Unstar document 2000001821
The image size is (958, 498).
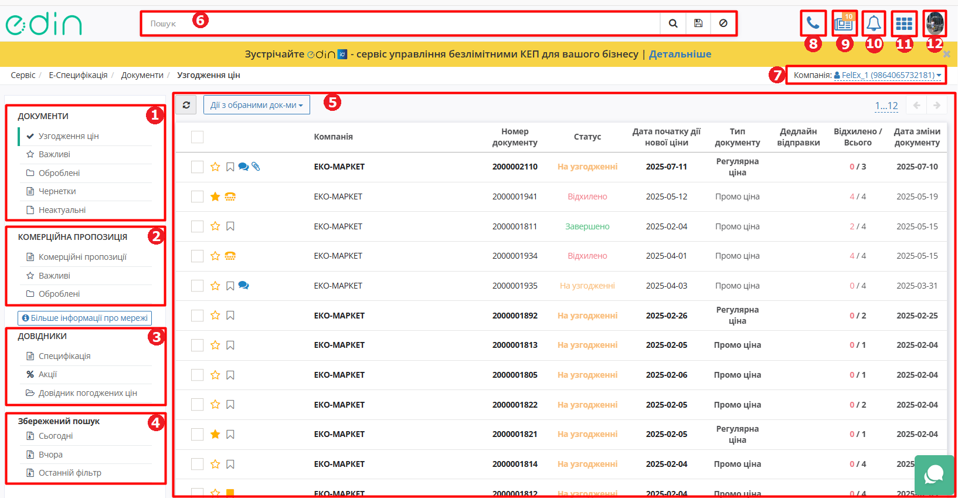(215, 434)
